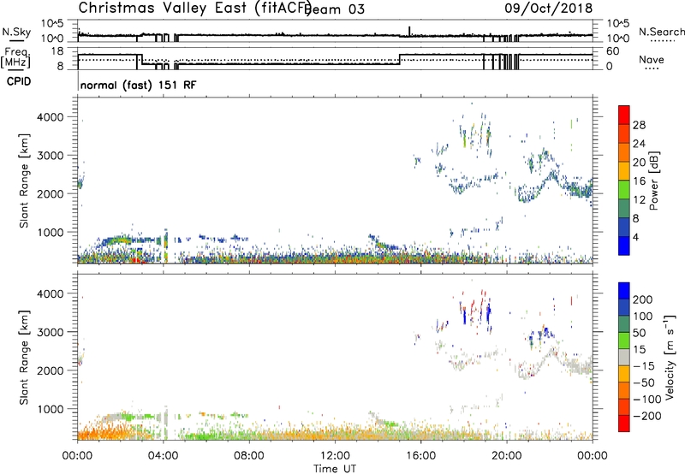This screenshot has width=685, height=474.
Task: Click the '20:00' time axis label
Action: point(507,456)
